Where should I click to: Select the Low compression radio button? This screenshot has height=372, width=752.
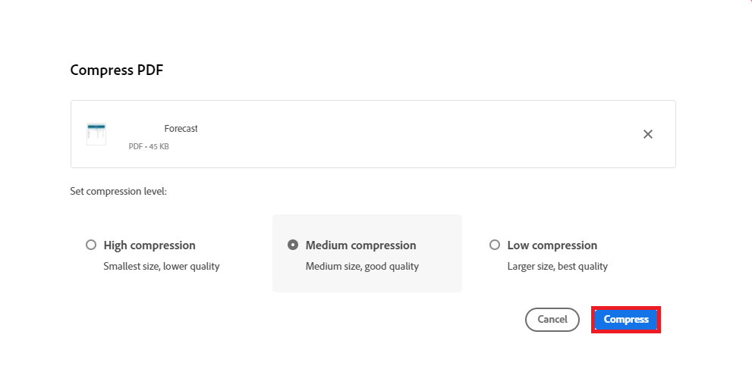495,245
